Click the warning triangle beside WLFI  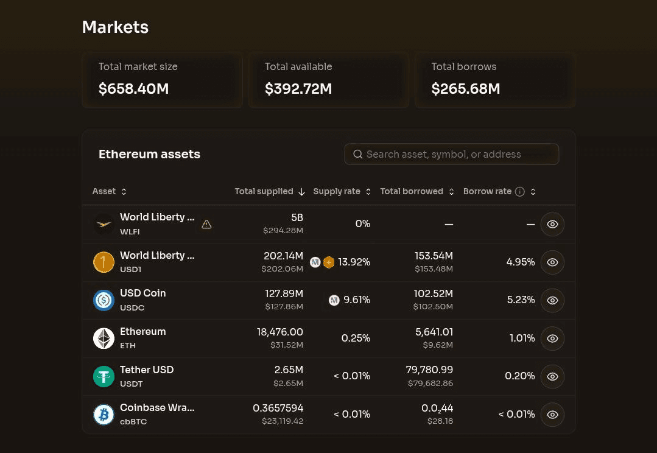(x=206, y=224)
